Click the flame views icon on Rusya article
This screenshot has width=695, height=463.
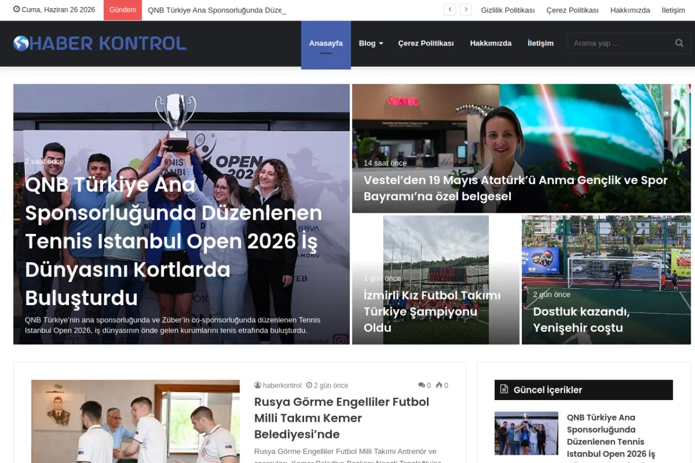(439, 385)
